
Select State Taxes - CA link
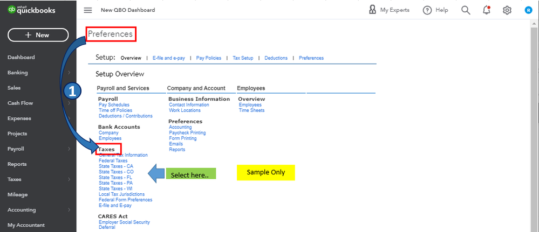pos(115,166)
